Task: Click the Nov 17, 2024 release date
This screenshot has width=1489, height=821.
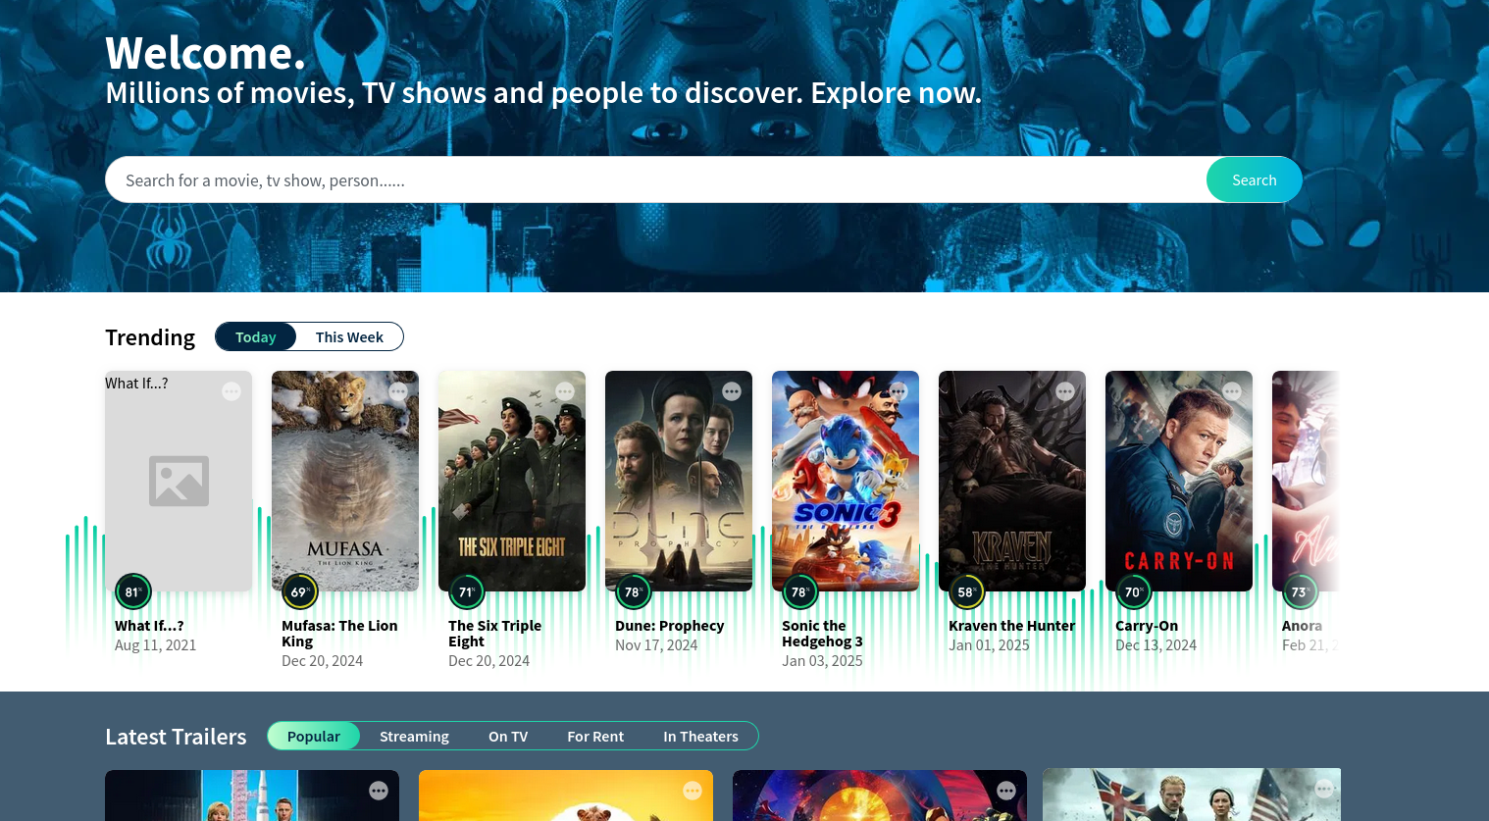Action: (656, 645)
